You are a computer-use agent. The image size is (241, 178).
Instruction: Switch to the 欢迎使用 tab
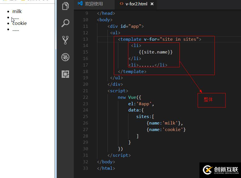tap(94, 4)
